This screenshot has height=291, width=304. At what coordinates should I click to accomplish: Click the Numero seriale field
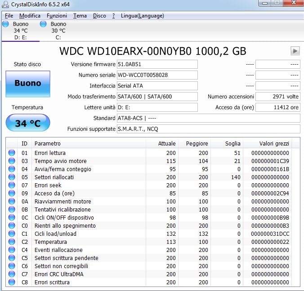tap(156, 75)
